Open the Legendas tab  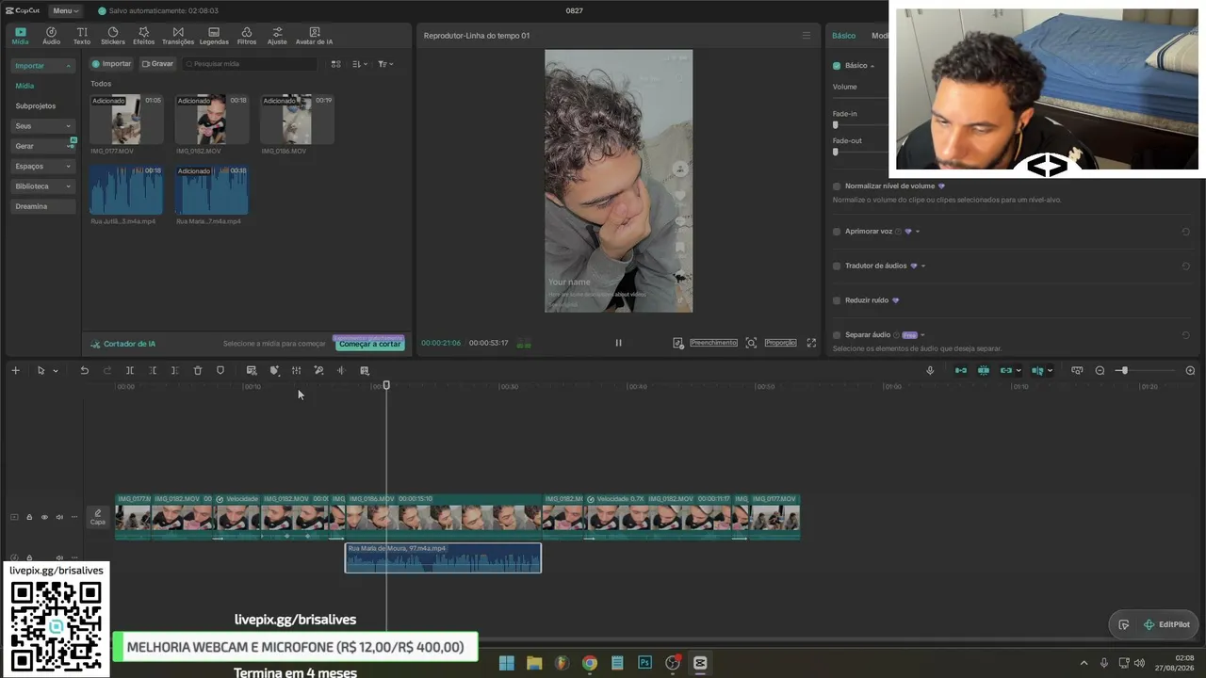214,36
